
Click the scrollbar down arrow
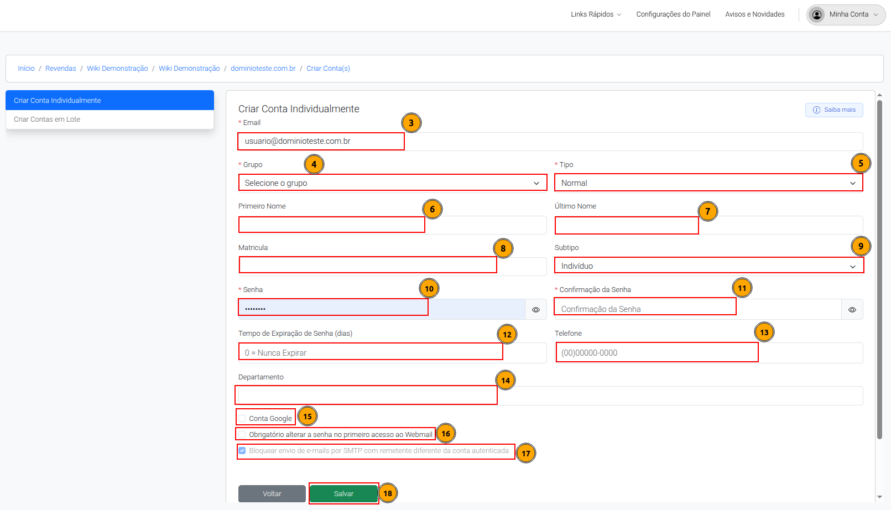pyautogui.click(x=879, y=497)
